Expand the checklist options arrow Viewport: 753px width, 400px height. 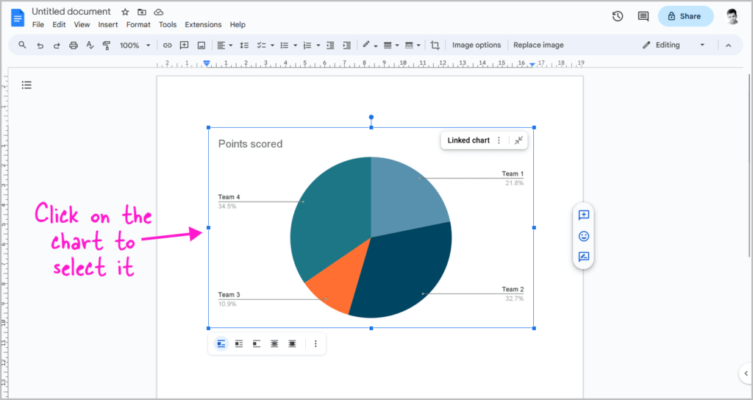tap(272, 45)
